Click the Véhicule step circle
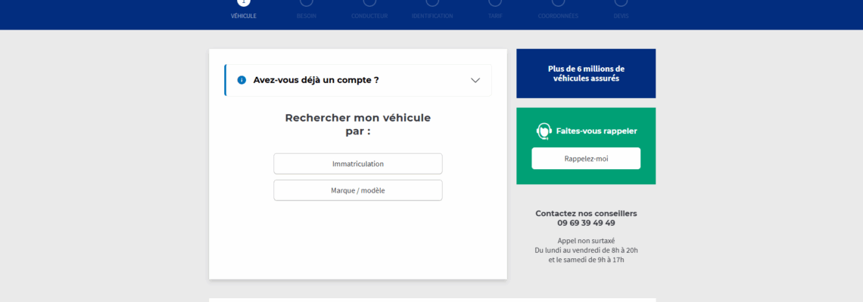 tap(243, 2)
